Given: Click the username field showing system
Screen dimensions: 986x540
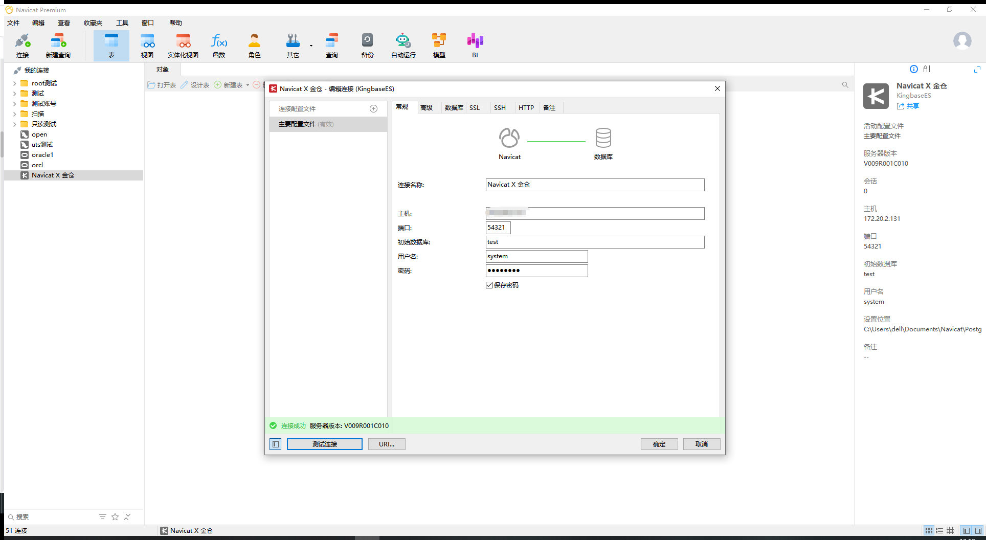Looking at the screenshot, I should (536, 256).
